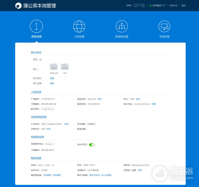Click 立即重启 to reboot router
Screen dimensions: 199x187
[47, 175]
